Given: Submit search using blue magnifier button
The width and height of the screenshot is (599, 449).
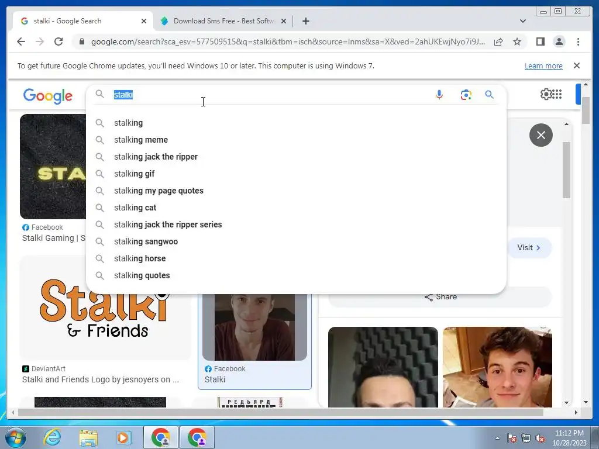Looking at the screenshot, I should pos(489,94).
